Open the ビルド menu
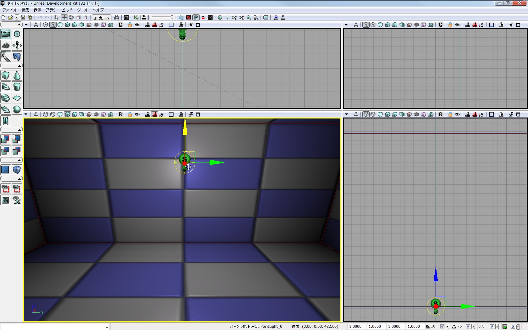 coord(67,10)
